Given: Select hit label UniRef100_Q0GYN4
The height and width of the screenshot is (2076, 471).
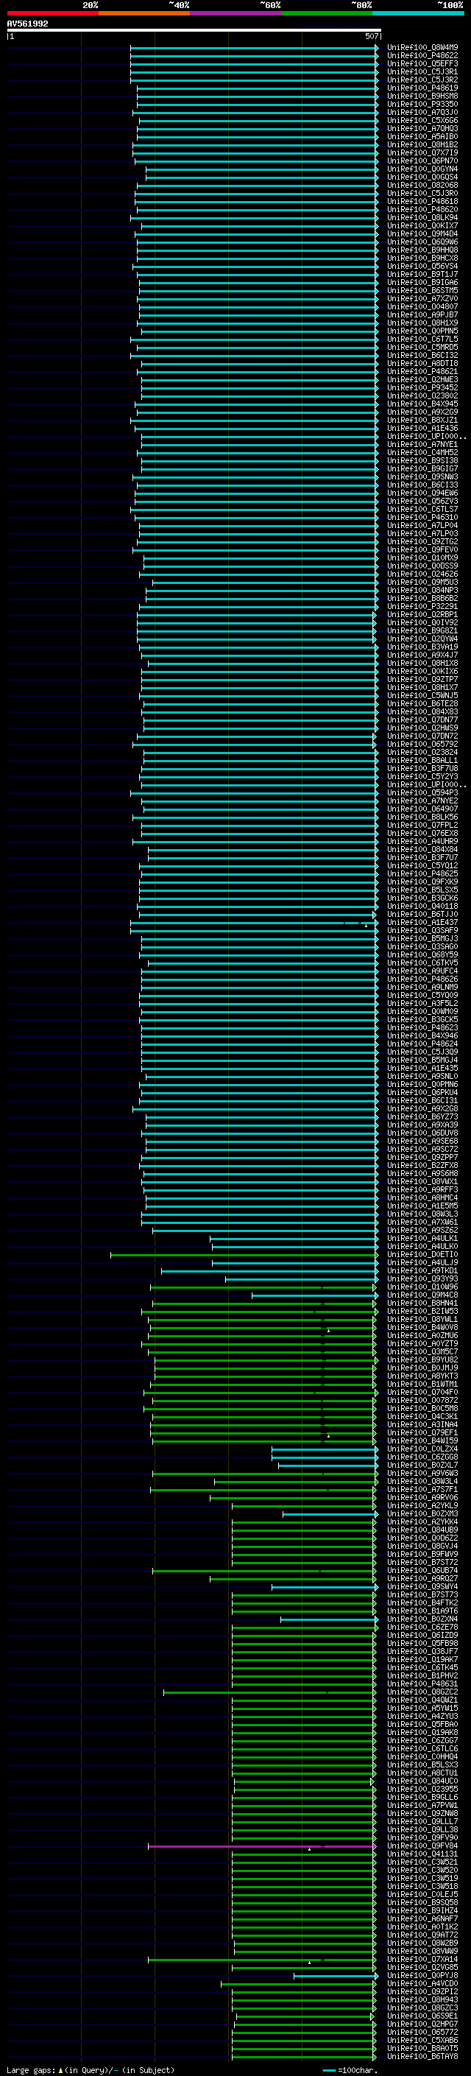Looking at the screenshot, I should tap(422, 169).
